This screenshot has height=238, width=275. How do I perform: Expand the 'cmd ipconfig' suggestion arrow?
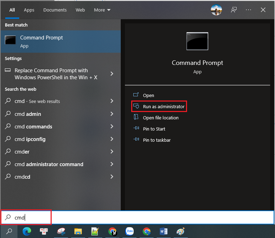click(x=112, y=139)
